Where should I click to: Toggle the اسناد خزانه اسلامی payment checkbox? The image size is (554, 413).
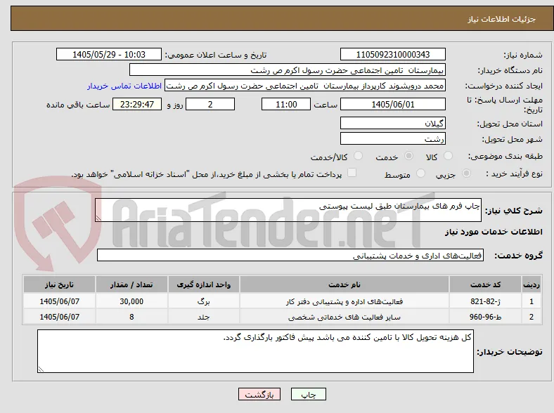coord(352,173)
